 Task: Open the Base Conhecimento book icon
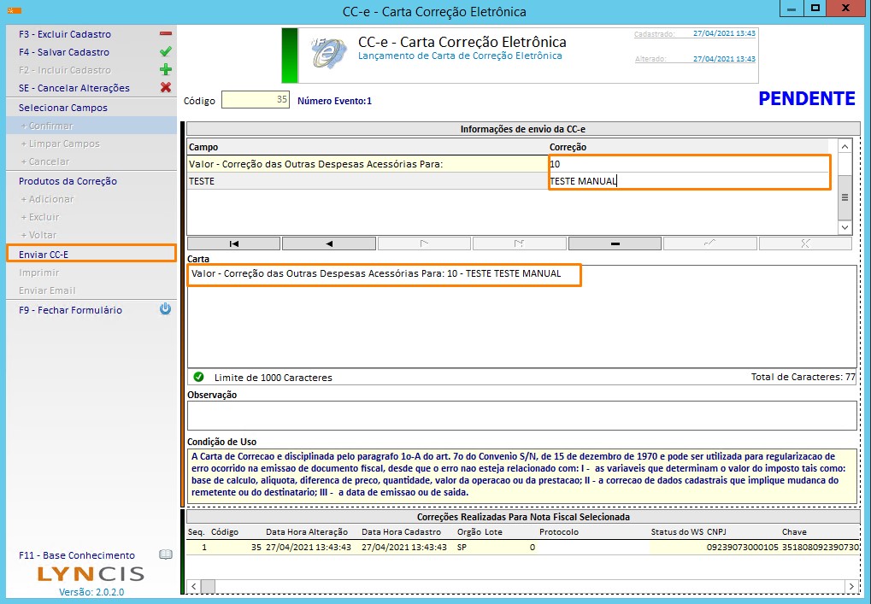pos(166,555)
